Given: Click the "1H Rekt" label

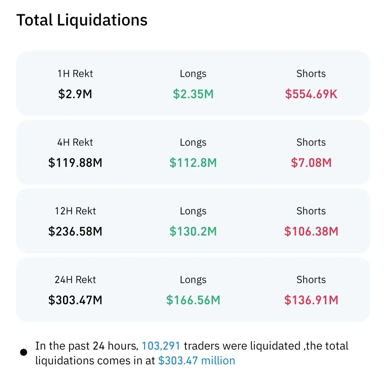Looking at the screenshot, I should coord(75,74).
